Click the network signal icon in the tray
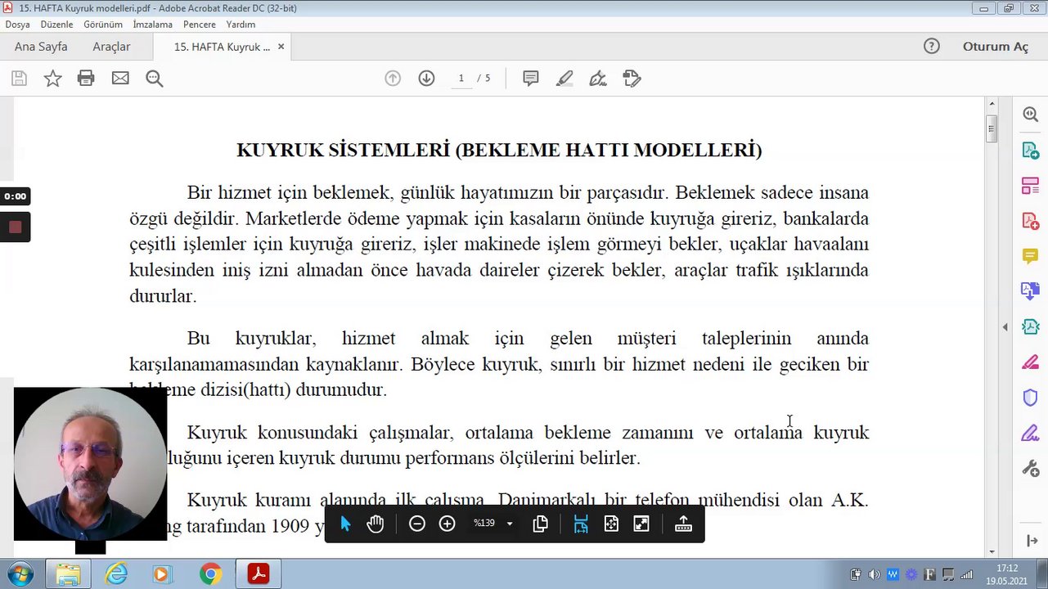 (x=967, y=574)
